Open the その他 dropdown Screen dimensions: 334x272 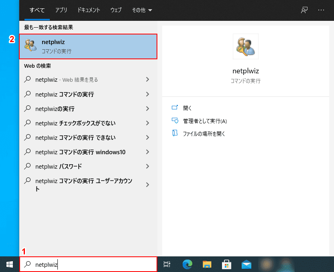142,10
